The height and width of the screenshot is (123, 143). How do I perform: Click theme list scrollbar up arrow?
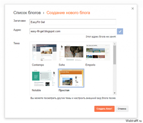(x=115, y=44)
